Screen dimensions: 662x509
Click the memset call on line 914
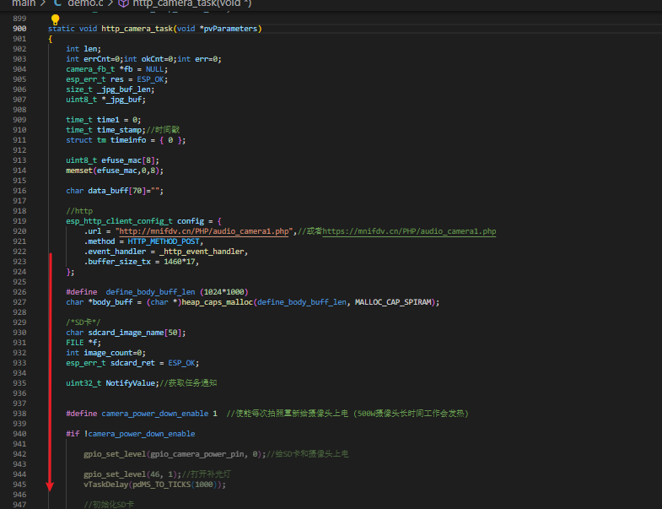point(79,171)
